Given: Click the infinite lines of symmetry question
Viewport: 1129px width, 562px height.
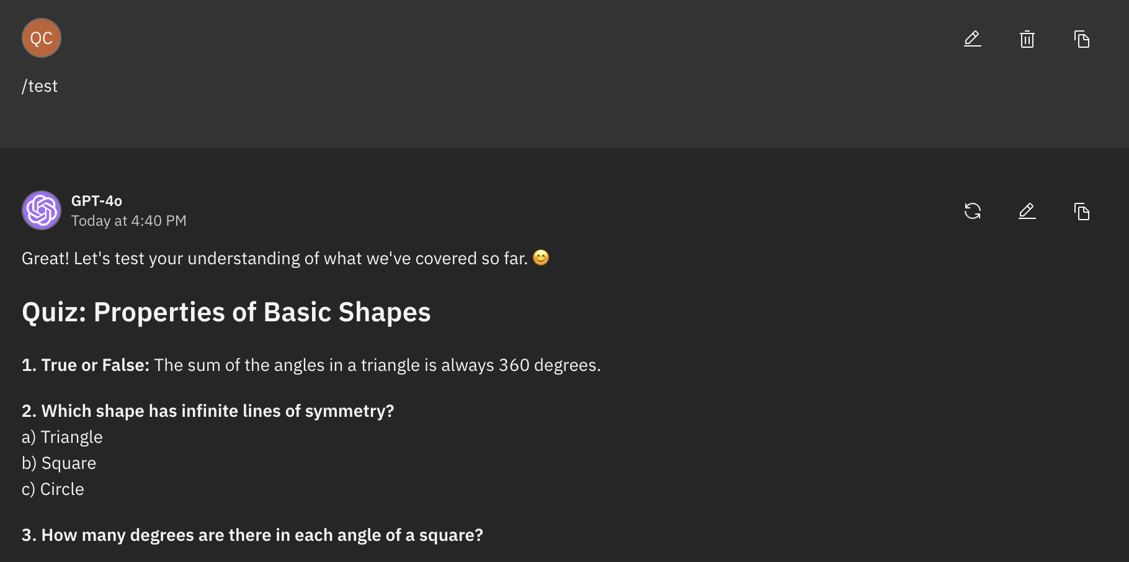Looking at the screenshot, I should coord(208,411).
